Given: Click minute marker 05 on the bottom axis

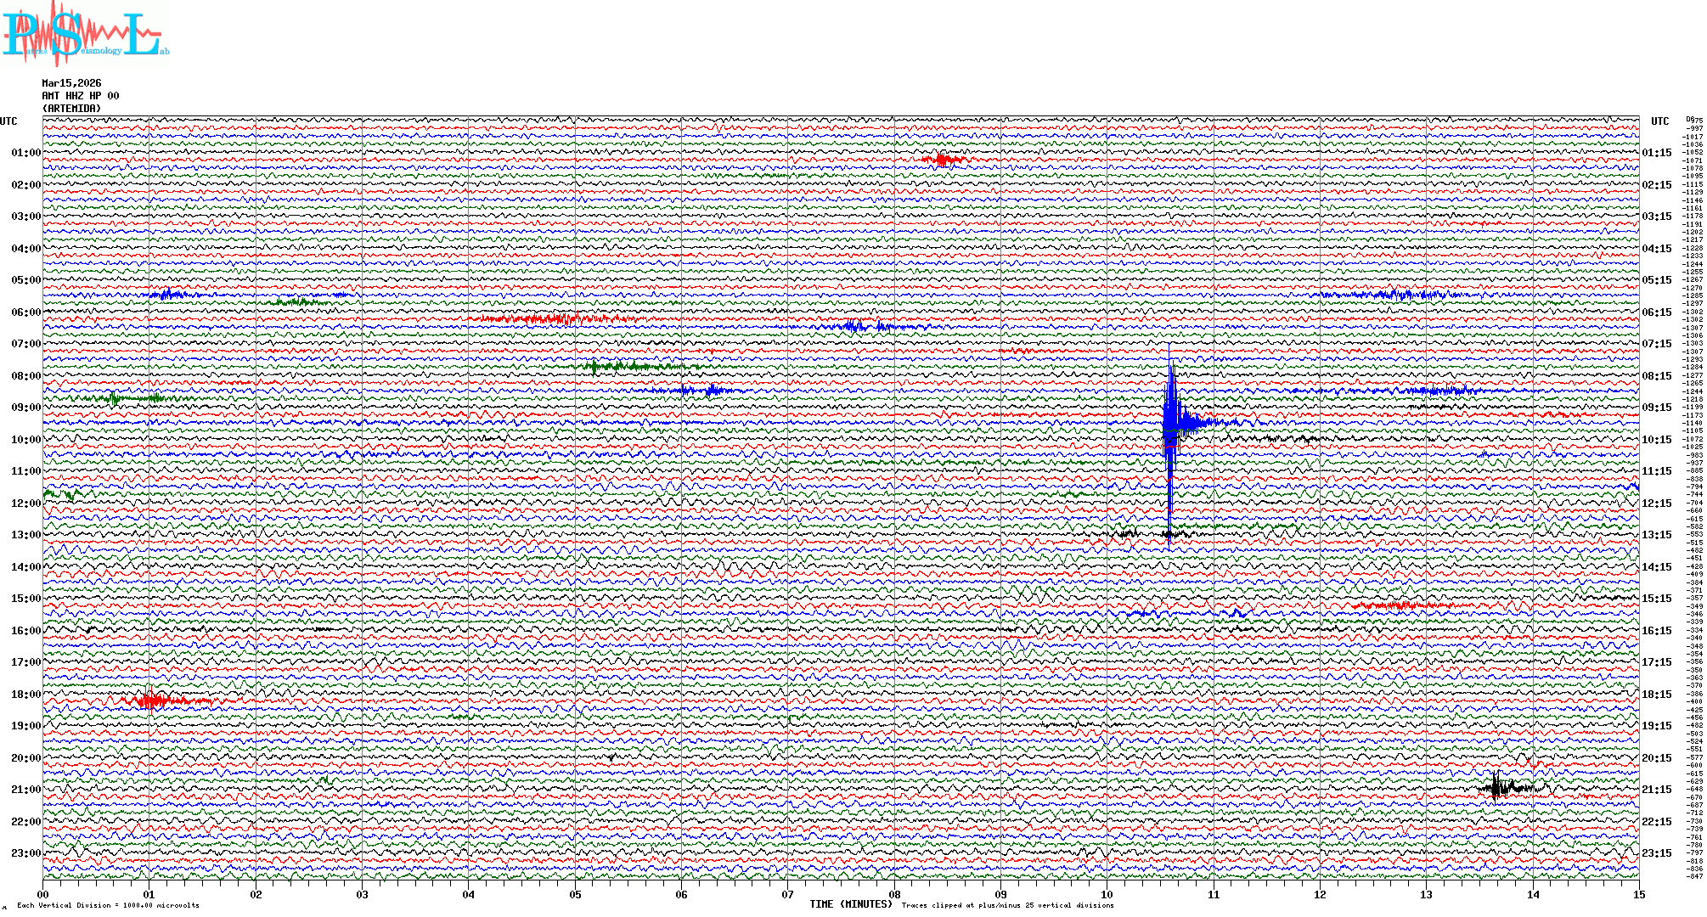Looking at the screenshot, I should 575,894.
